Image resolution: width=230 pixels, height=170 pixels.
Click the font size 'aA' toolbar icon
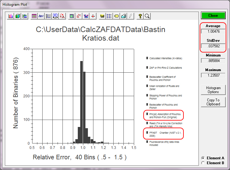pyautogui.click(x=62, y=16)
